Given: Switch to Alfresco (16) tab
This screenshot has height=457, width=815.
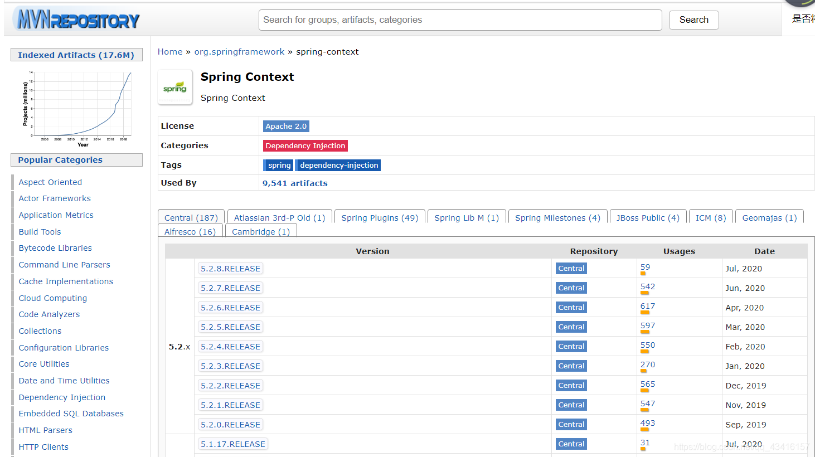Looking at the screenshot, I should [190, 231].
